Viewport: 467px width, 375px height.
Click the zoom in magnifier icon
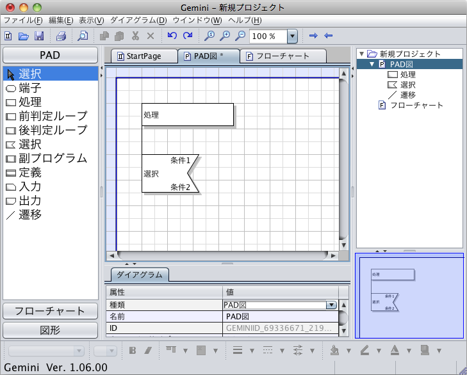(x=225, y=36)
